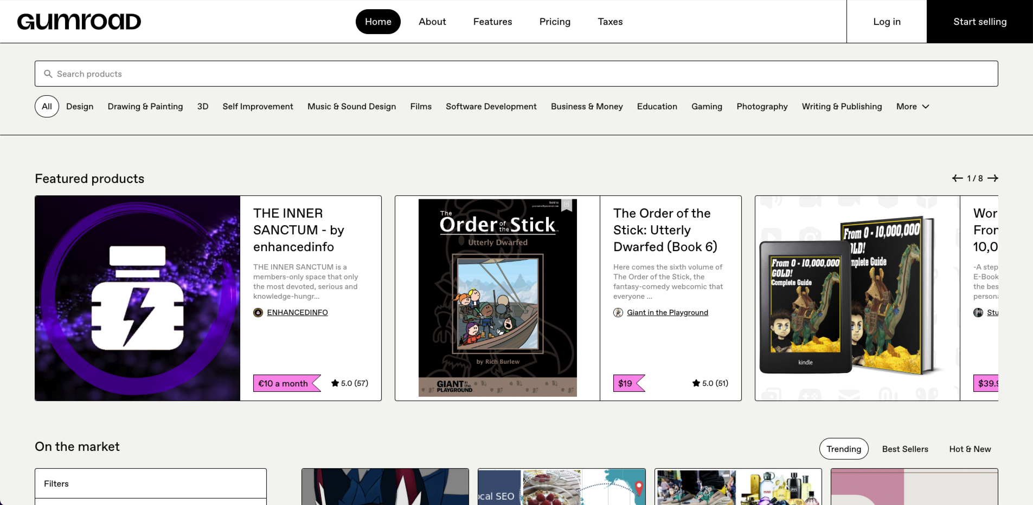Open the About page
The height and width of the screenshot is (505, 1033).
coord(432,22)
